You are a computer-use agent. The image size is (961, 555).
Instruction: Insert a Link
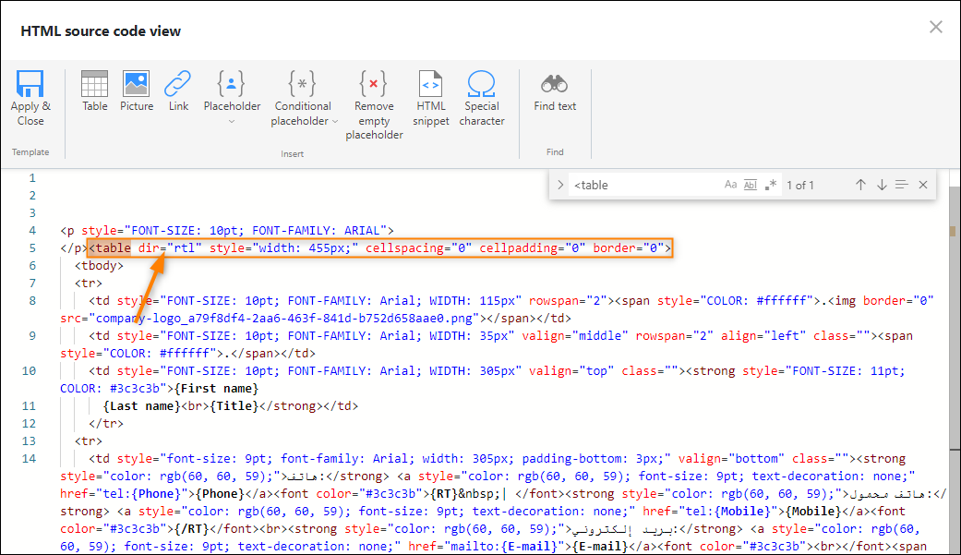pos(178,90)
